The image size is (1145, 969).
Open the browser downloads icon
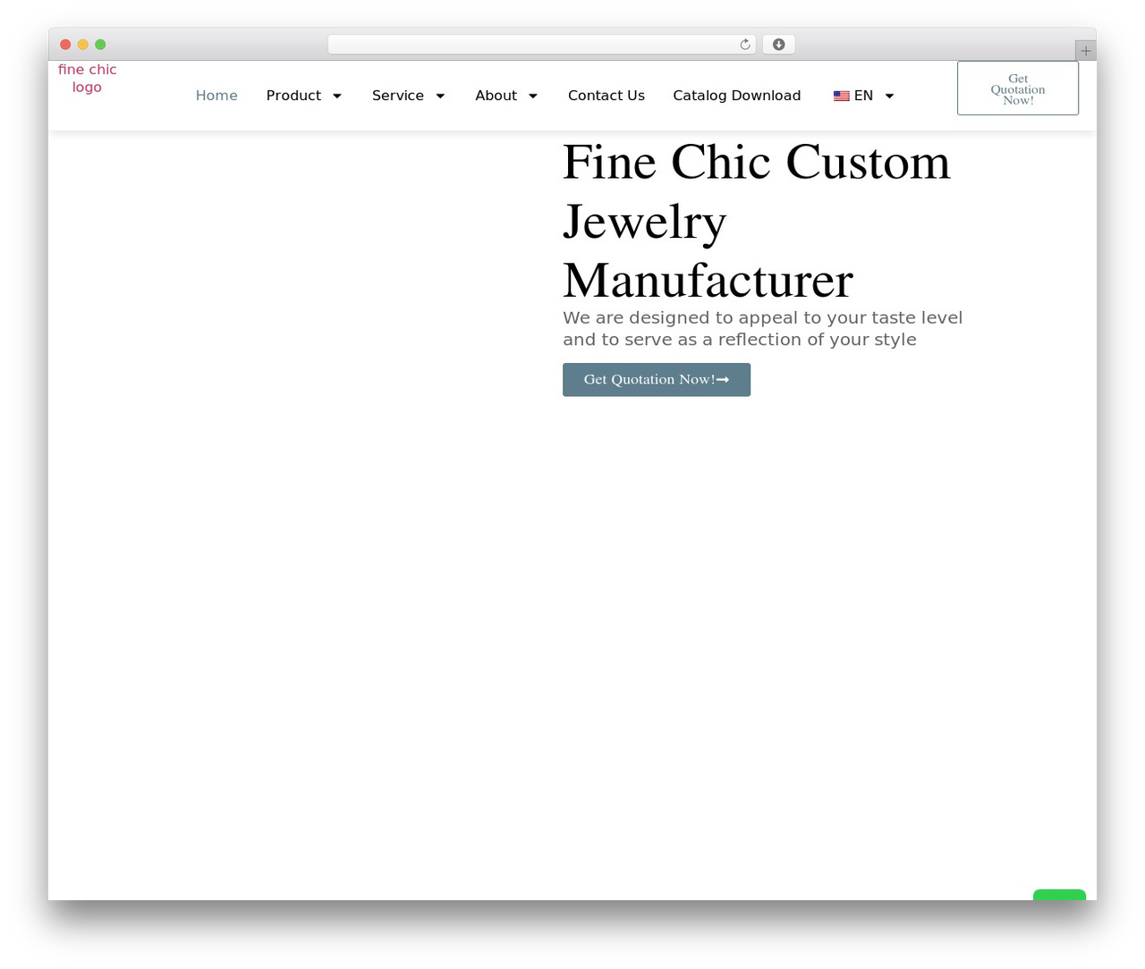[x=779, y=45]
